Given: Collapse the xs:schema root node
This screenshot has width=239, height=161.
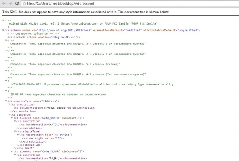Looking at the screenshot, I should click(3, 30).
